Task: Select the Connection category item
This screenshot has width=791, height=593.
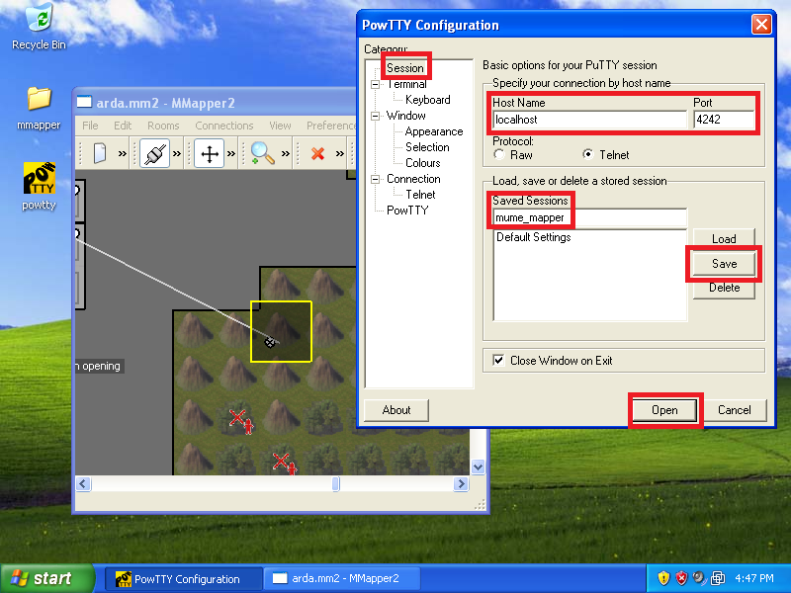Action: pyautogui.click(x=413, y=179)
